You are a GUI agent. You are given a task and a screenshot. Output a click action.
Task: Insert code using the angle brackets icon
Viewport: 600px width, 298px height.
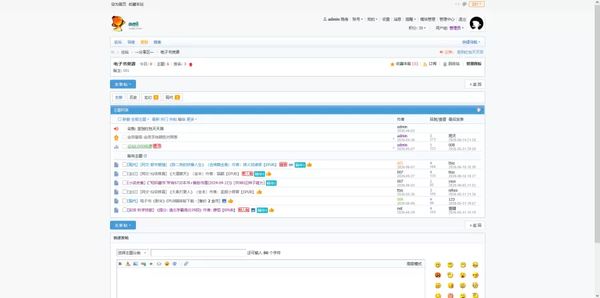tap(159, 263)
